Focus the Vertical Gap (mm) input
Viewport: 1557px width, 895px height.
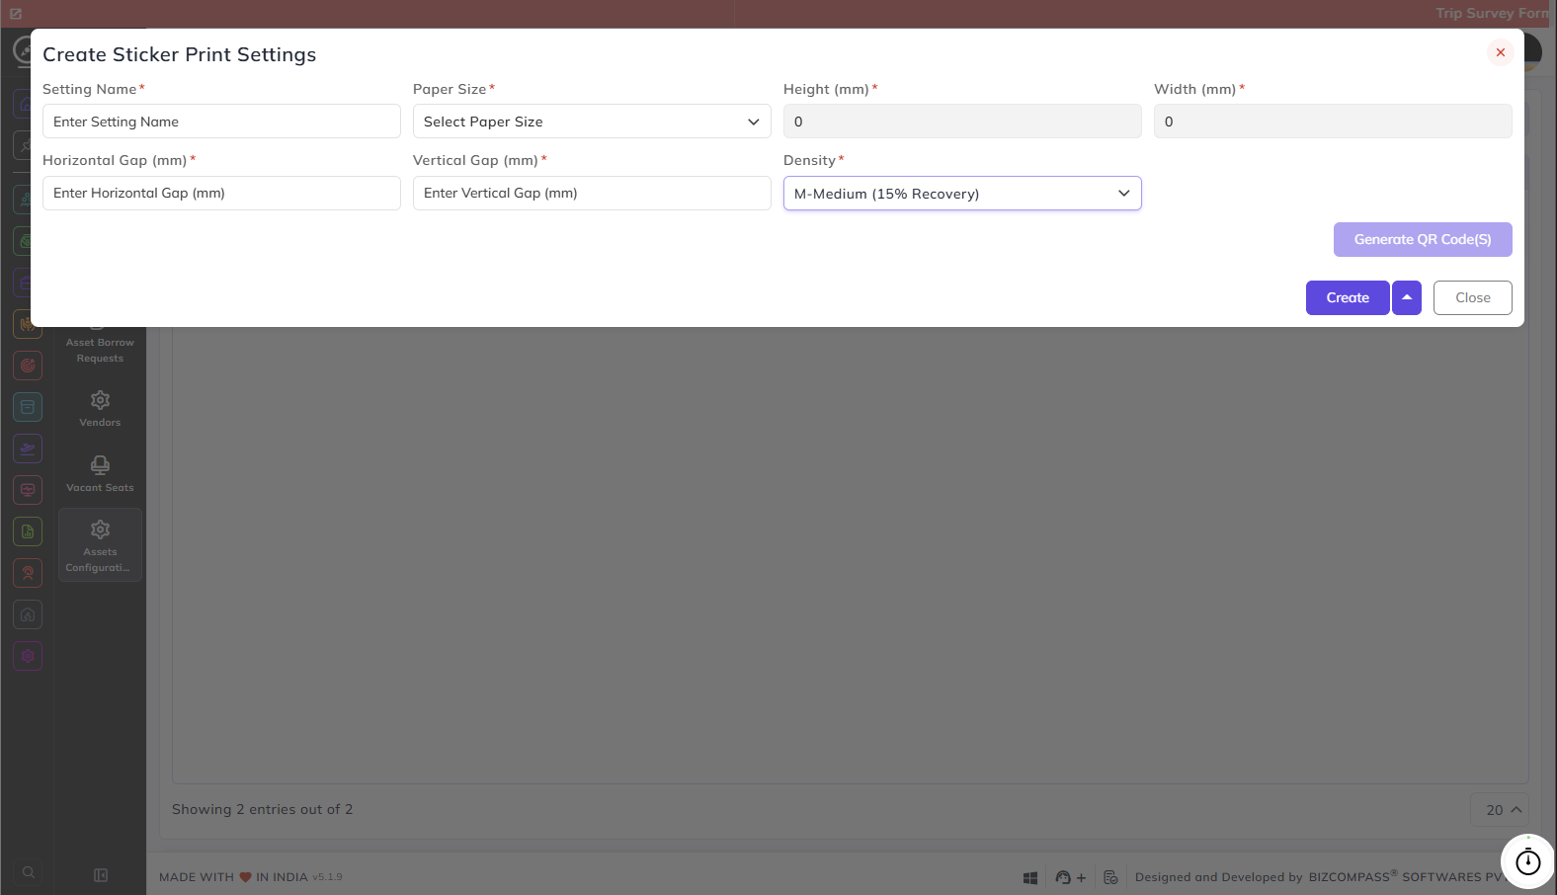tap(592, 193)
